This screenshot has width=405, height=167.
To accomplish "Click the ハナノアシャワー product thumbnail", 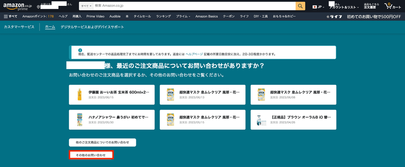I will coord(80,119).
